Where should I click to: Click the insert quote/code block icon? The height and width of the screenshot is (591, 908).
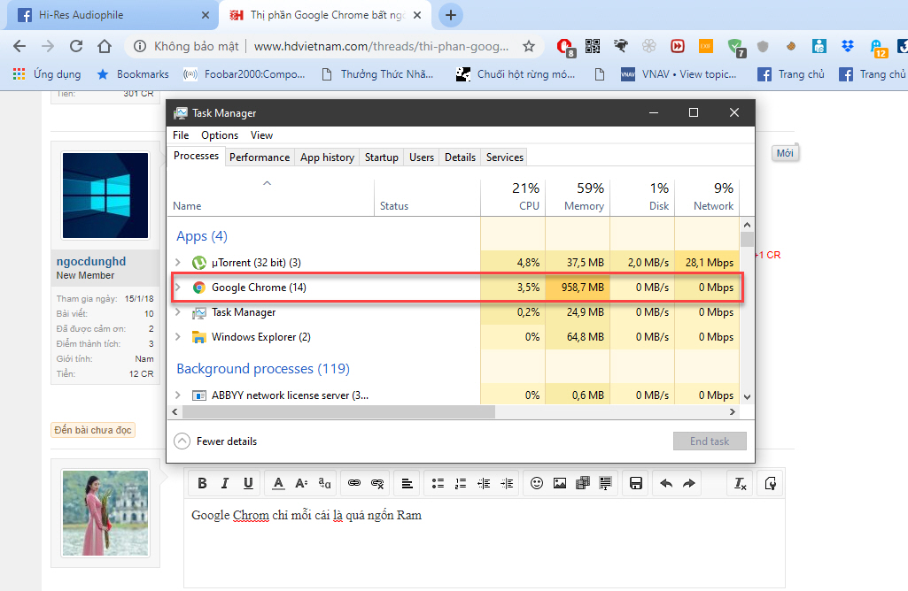[606, 483]
